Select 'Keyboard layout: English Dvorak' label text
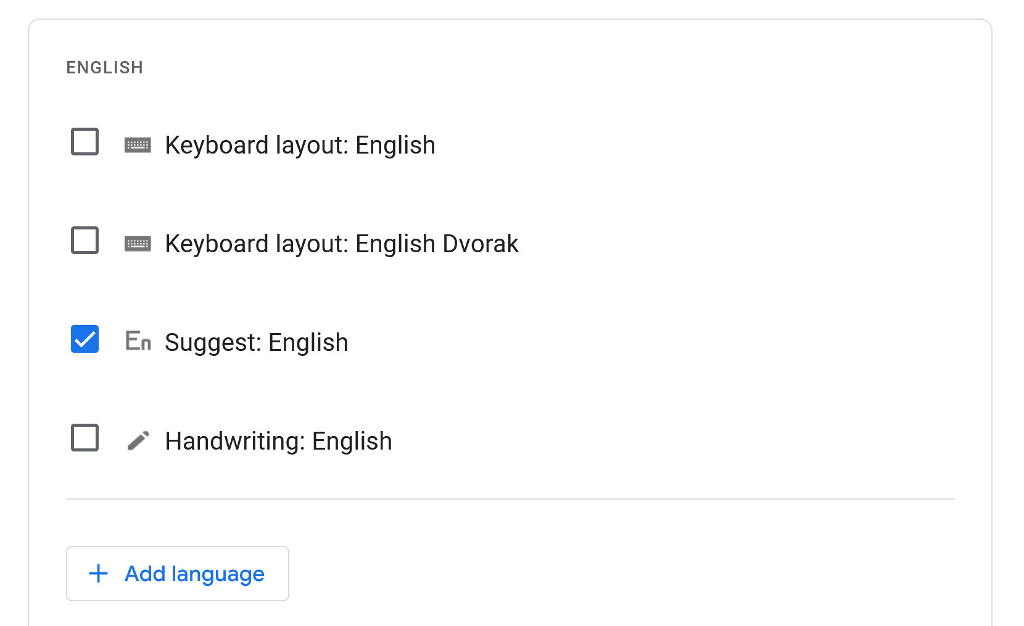The height and width of the screenshot is (626, 1024). tap(341, 244)
